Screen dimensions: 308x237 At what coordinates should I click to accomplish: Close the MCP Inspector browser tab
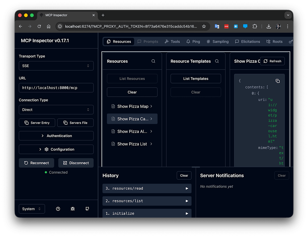coord(94,15)
